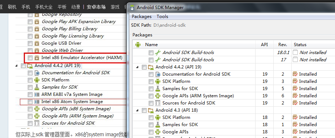Sort packages by Rev. column header
This screenshot has height=138, width=335.
tap(282, 45)
